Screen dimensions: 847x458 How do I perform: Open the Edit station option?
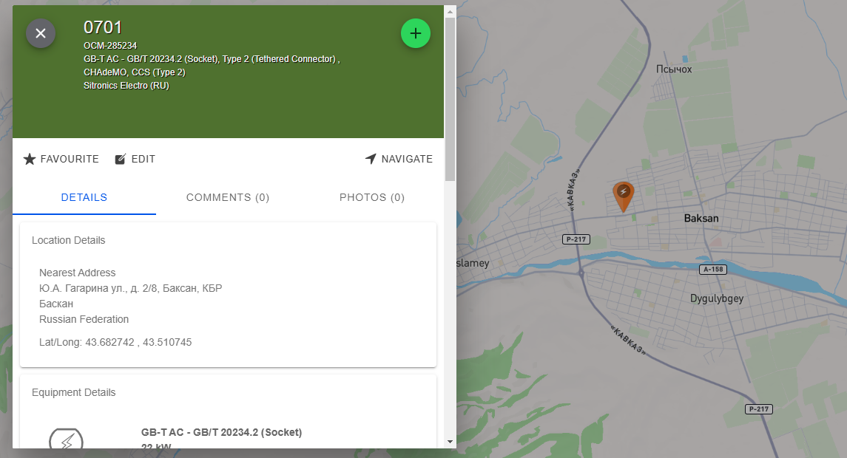(135, 159)
